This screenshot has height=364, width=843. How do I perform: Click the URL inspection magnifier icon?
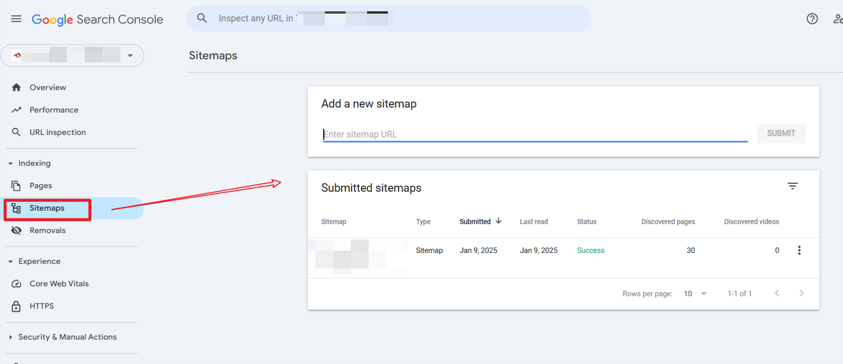16,132
